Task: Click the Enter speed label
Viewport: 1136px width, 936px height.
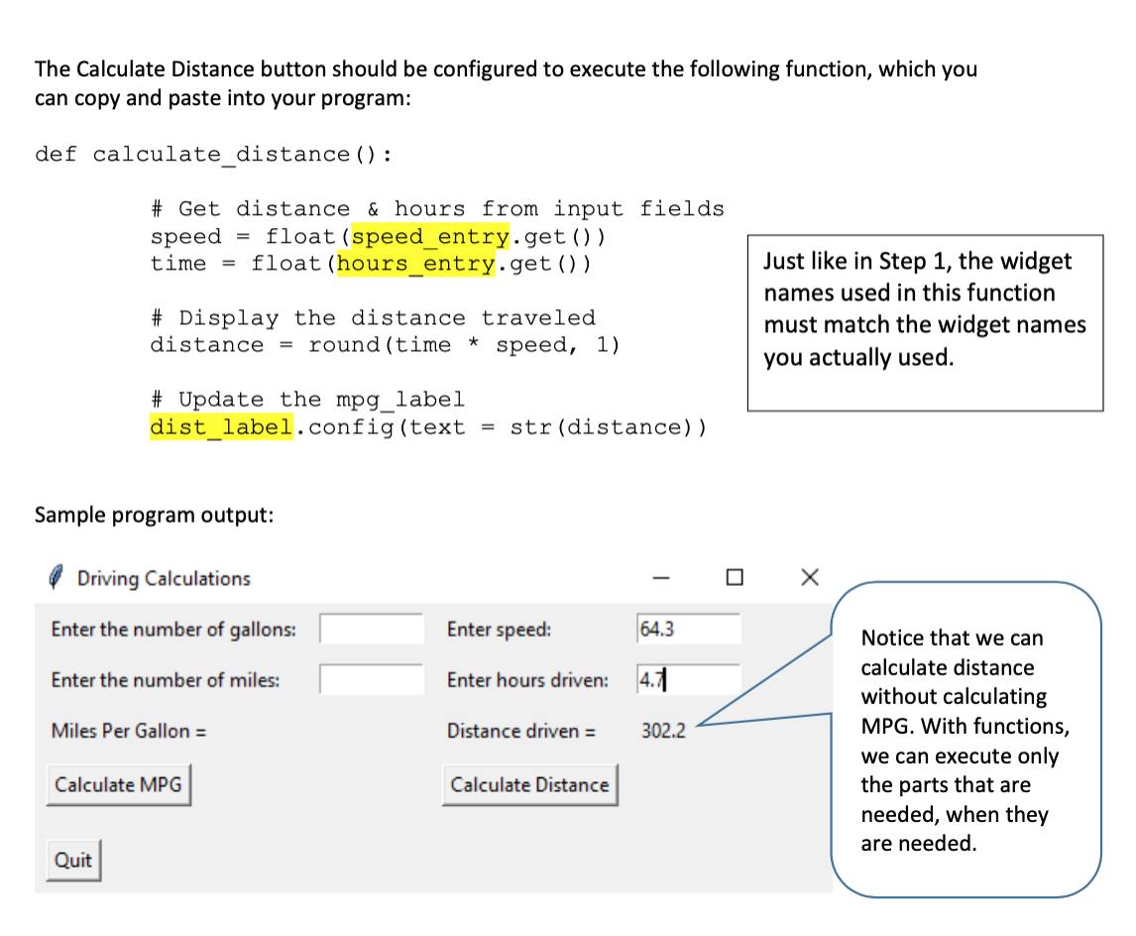Action: 499,629
